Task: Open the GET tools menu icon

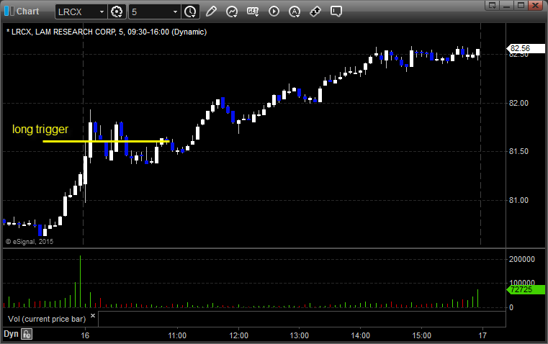Action: coord(253,12)
